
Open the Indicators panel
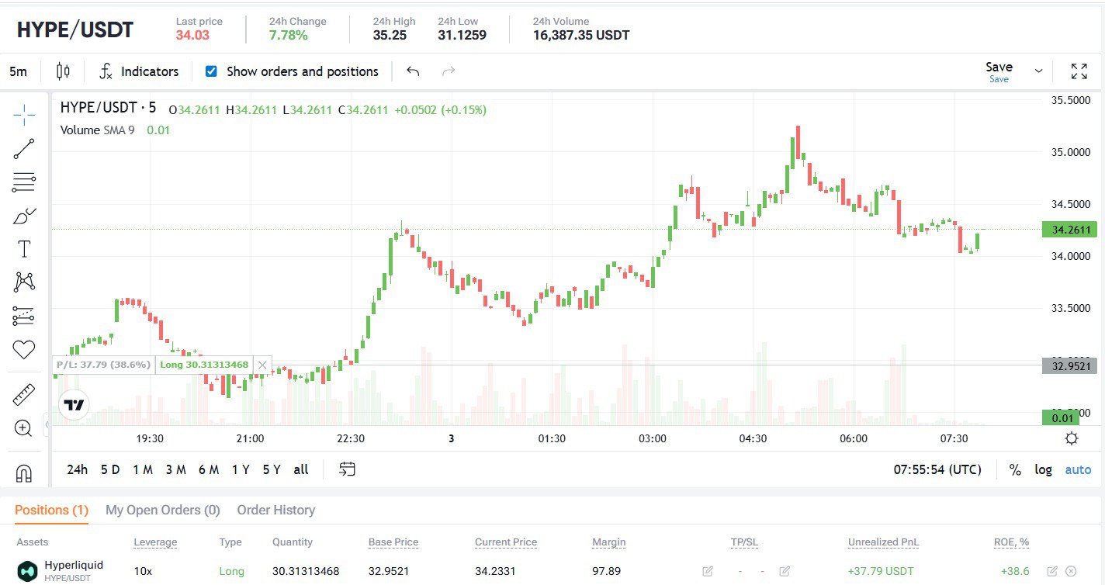pyautogui.click(x=140, y=71)
